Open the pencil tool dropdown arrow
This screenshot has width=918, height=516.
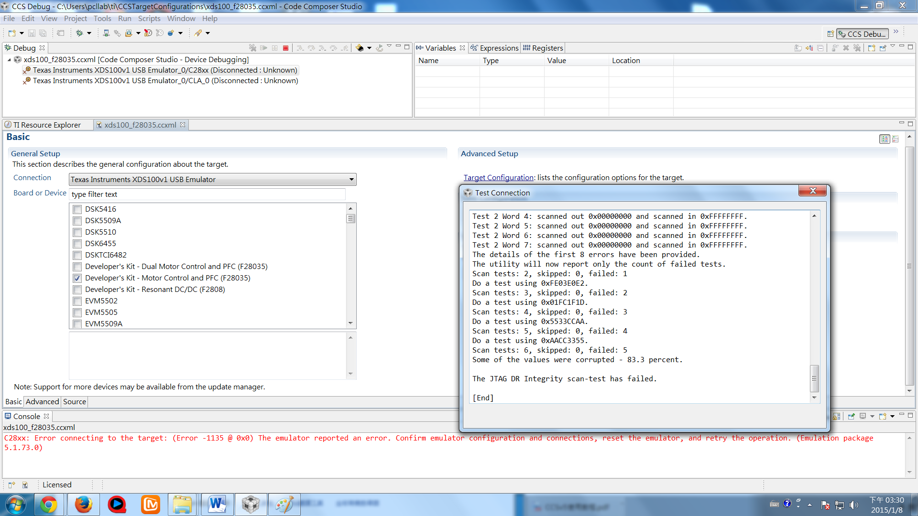click(208, 33)
